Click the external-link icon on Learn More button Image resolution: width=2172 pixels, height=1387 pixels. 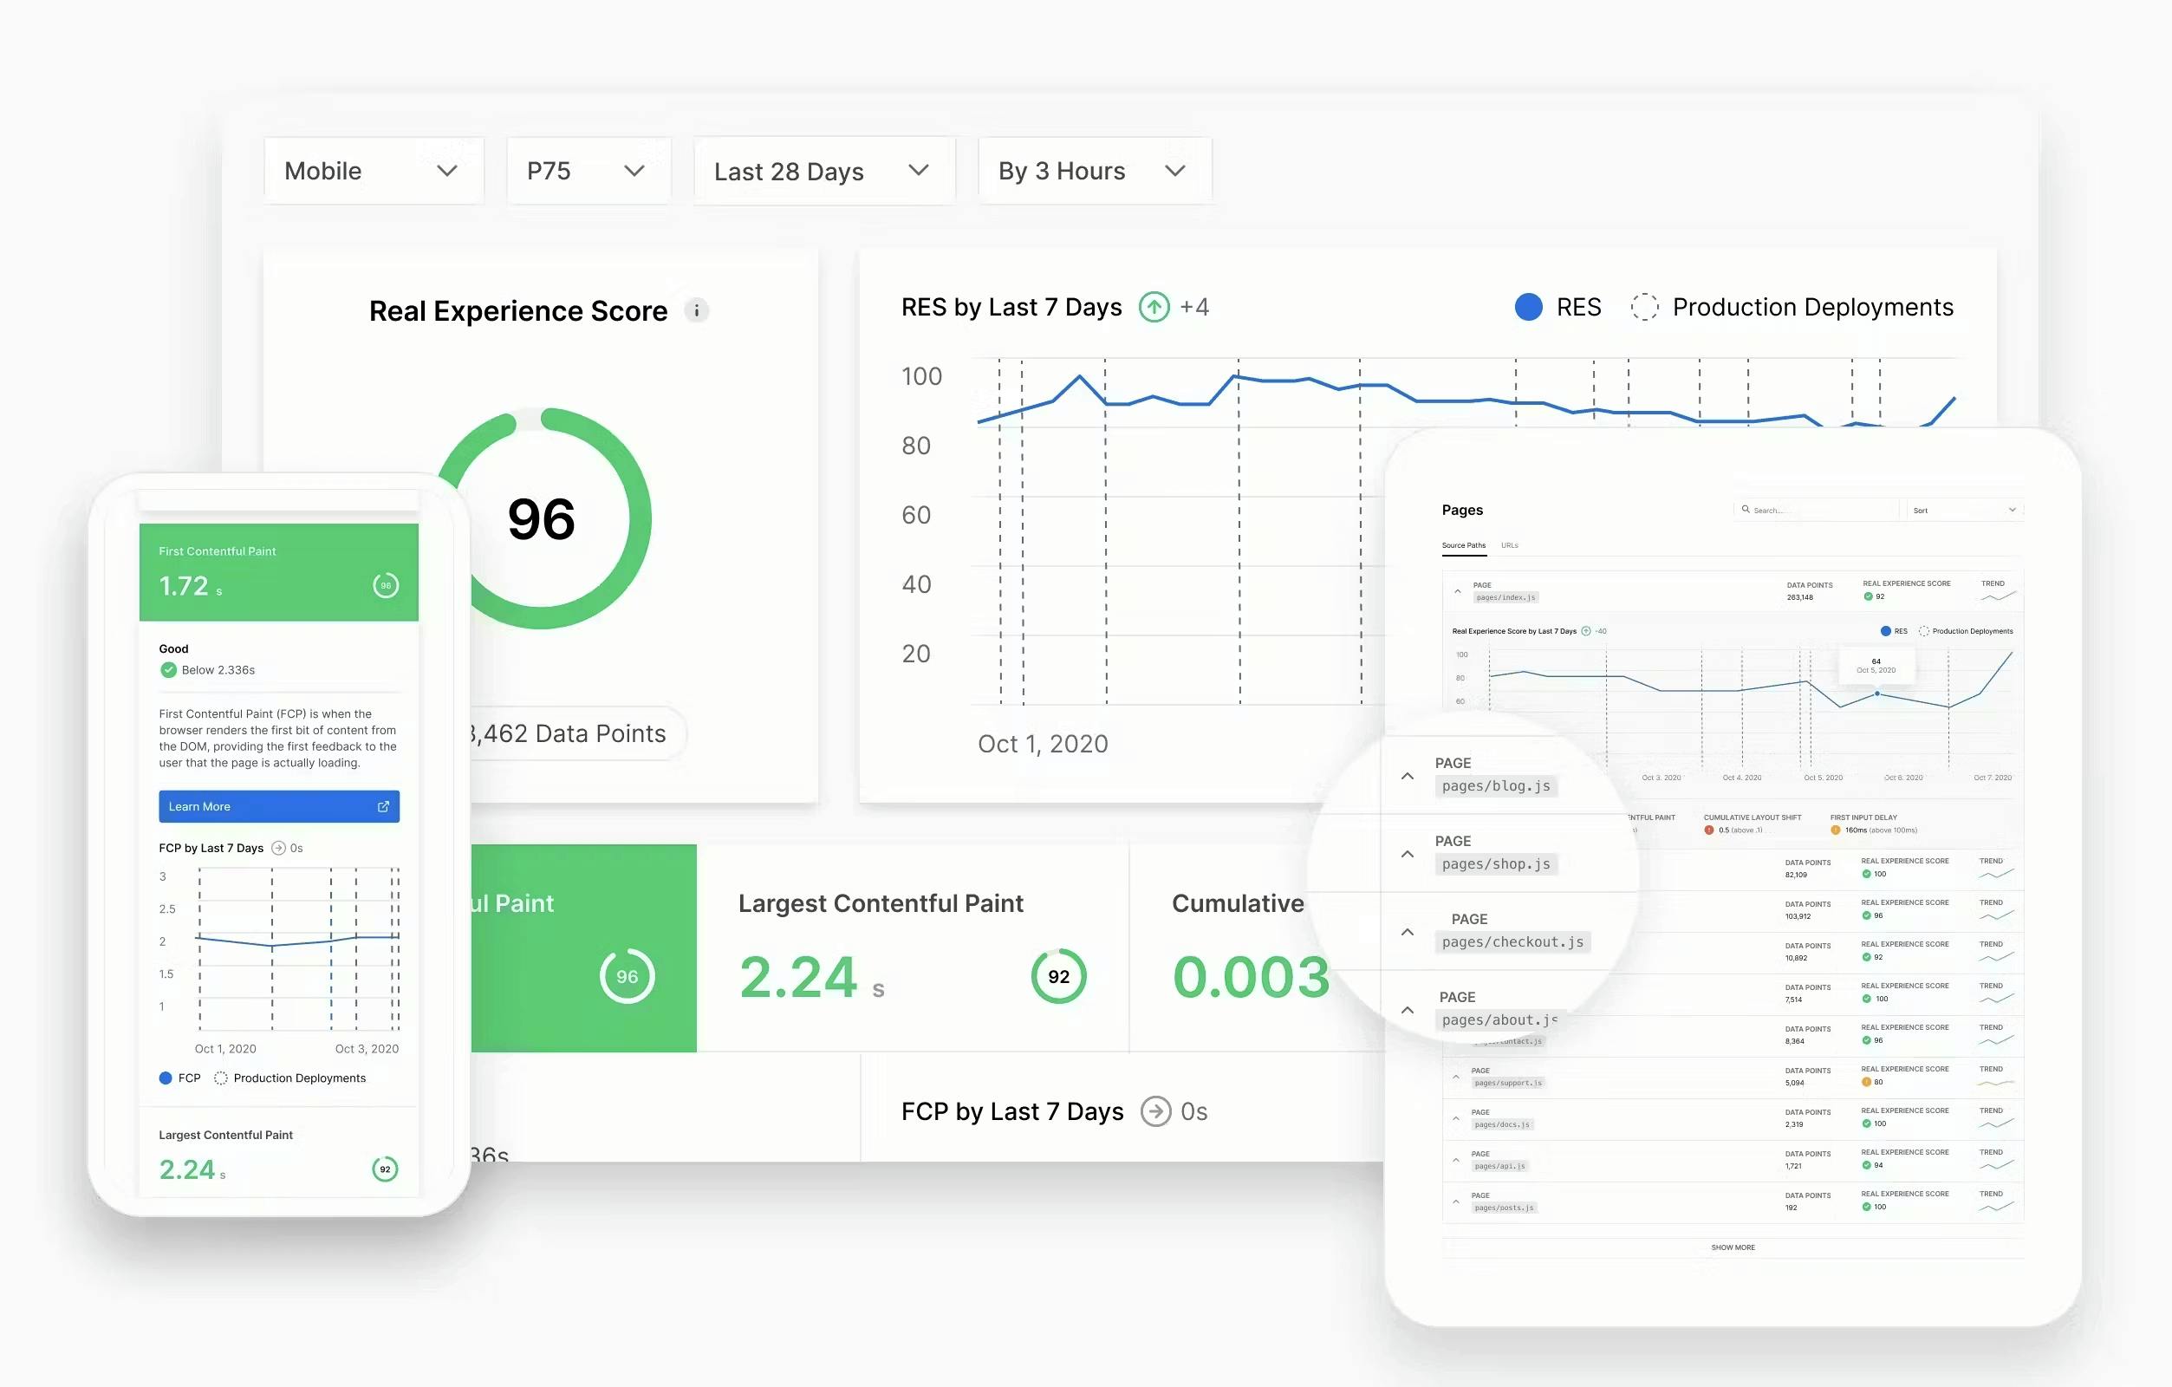coord(383,806)
